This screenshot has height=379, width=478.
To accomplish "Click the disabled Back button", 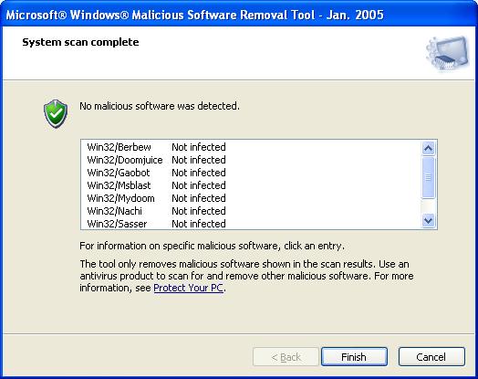I will [286, 356].
